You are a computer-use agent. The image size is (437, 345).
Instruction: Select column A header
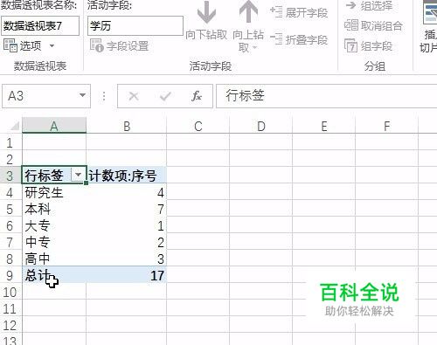click(54, 126)
